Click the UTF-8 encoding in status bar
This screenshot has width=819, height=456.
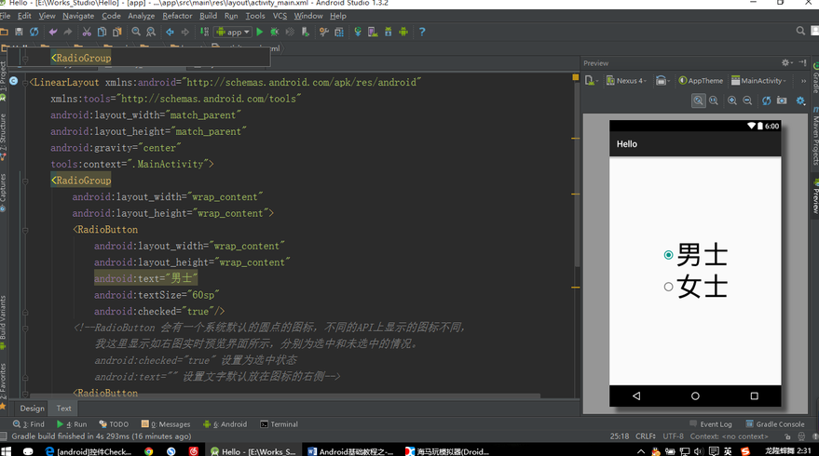[674, 436]
